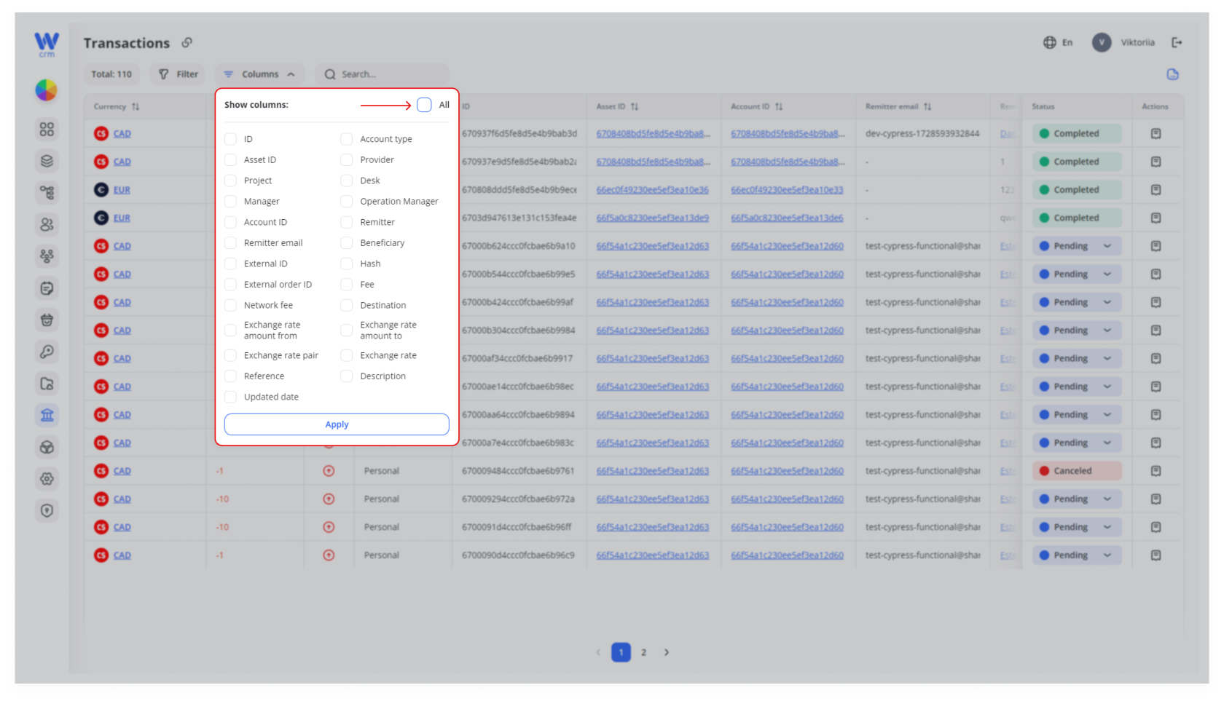Click the Canceled status badge
This screenshot has width=1224, height=701.
[x=1077, y=471]
